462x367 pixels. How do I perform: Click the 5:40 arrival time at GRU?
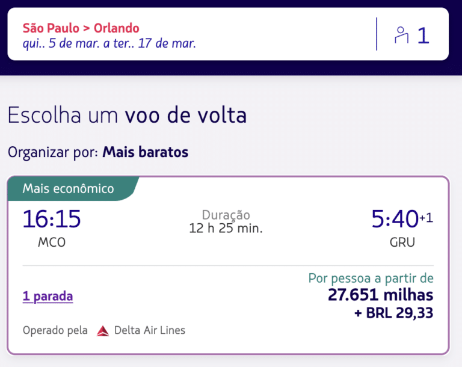point(395,219)
